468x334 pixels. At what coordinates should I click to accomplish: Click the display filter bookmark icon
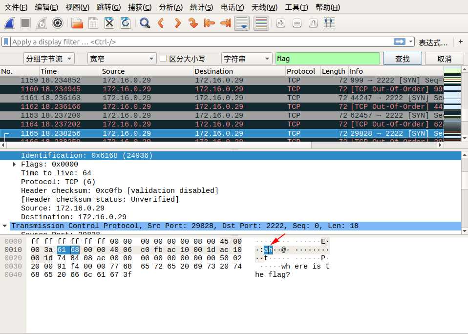(x=6, y=42)
